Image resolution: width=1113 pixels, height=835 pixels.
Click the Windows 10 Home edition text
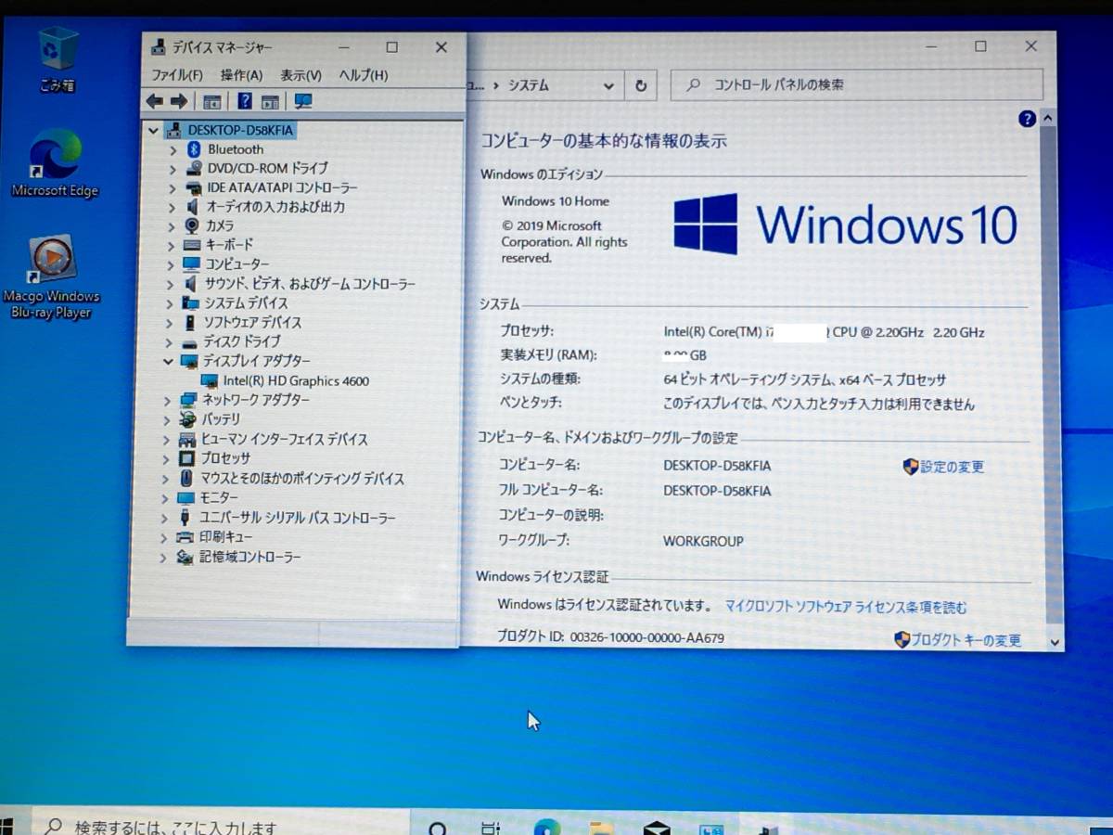click(556, 201)
